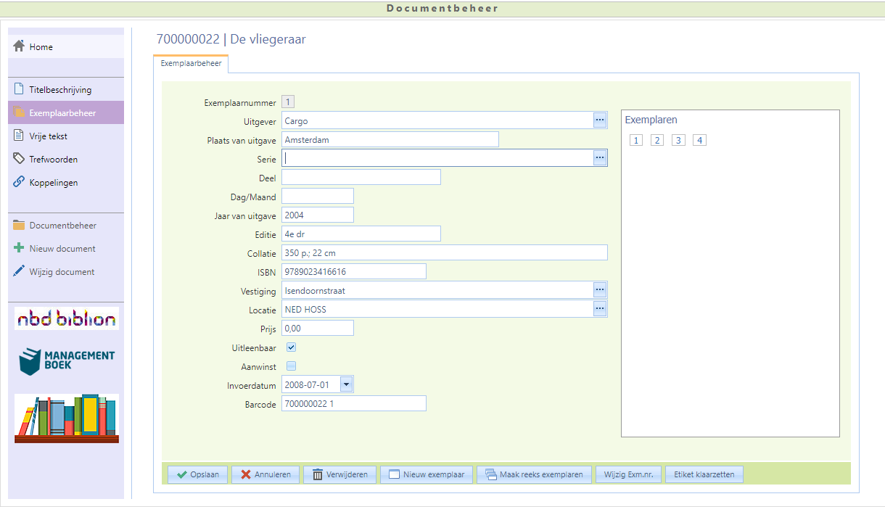This screenshot has height=507, width=885.
Task: Open the Locatie ellipsis selector
Action: (x=599, y=309)
